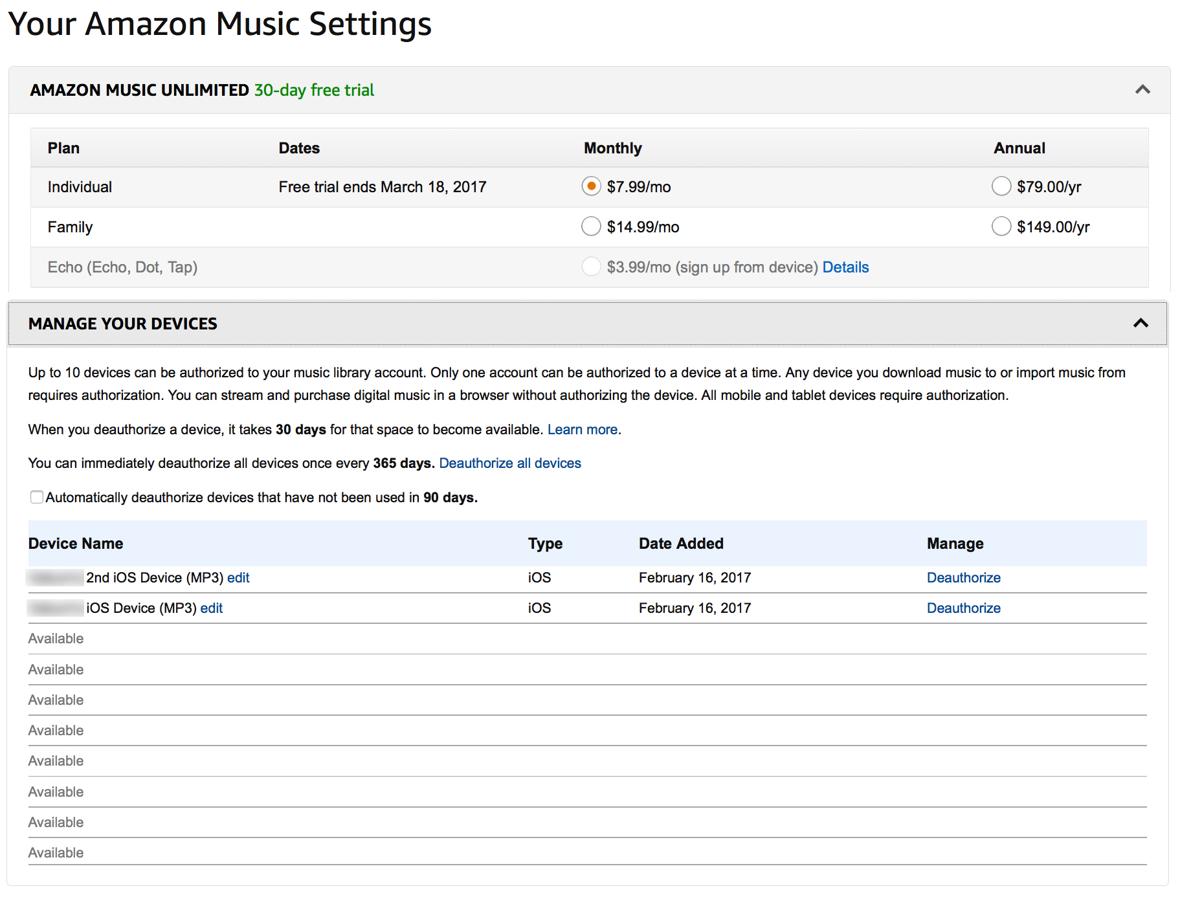Click the 'Individual' plan name

pos(80,187)
